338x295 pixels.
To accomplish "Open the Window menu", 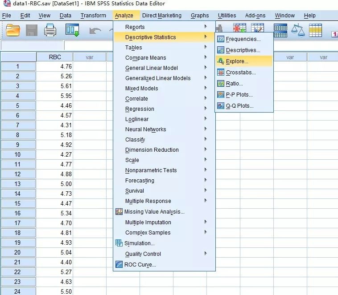I will (x=285, y=16).
